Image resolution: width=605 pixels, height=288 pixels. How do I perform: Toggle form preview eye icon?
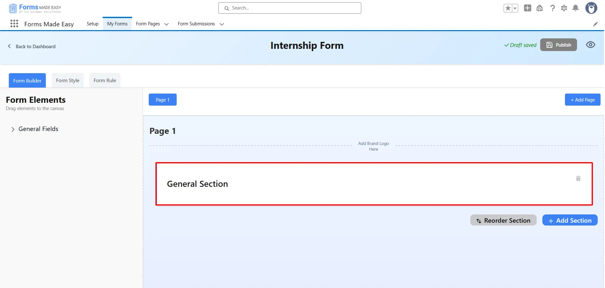(590, 45)
